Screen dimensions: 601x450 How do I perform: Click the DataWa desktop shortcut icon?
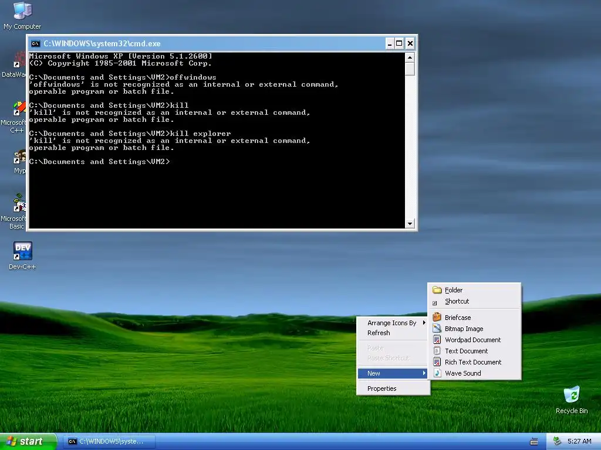coord(19,60)
